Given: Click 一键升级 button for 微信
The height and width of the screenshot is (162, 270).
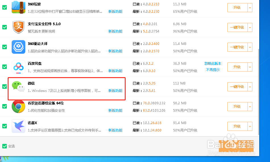Looking at the screenshot, I should click(x=237, y=87).
